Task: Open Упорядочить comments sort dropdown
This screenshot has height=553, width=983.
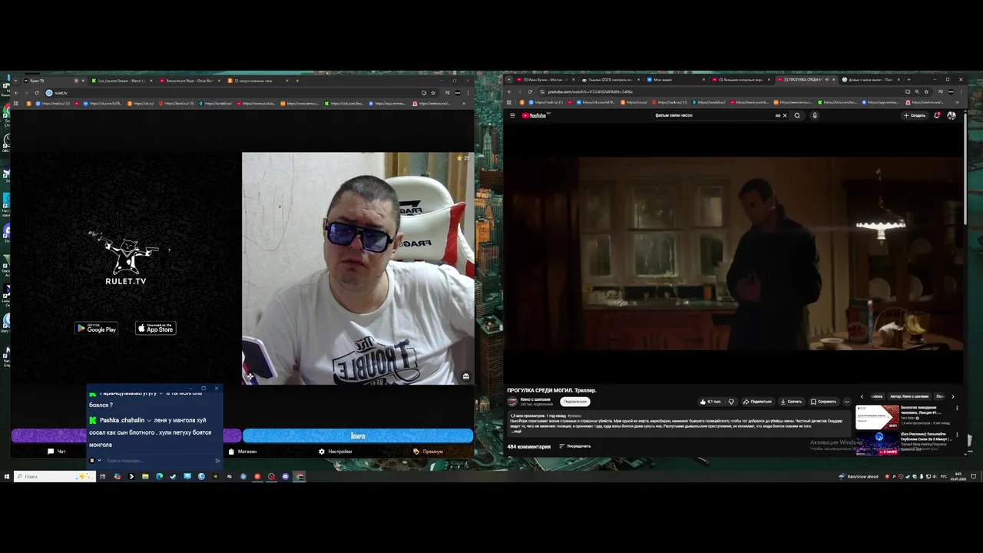Action: (x=575, y=446)
